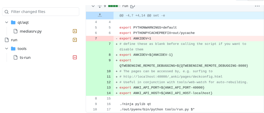Click added line number 14

coord(109,93)
